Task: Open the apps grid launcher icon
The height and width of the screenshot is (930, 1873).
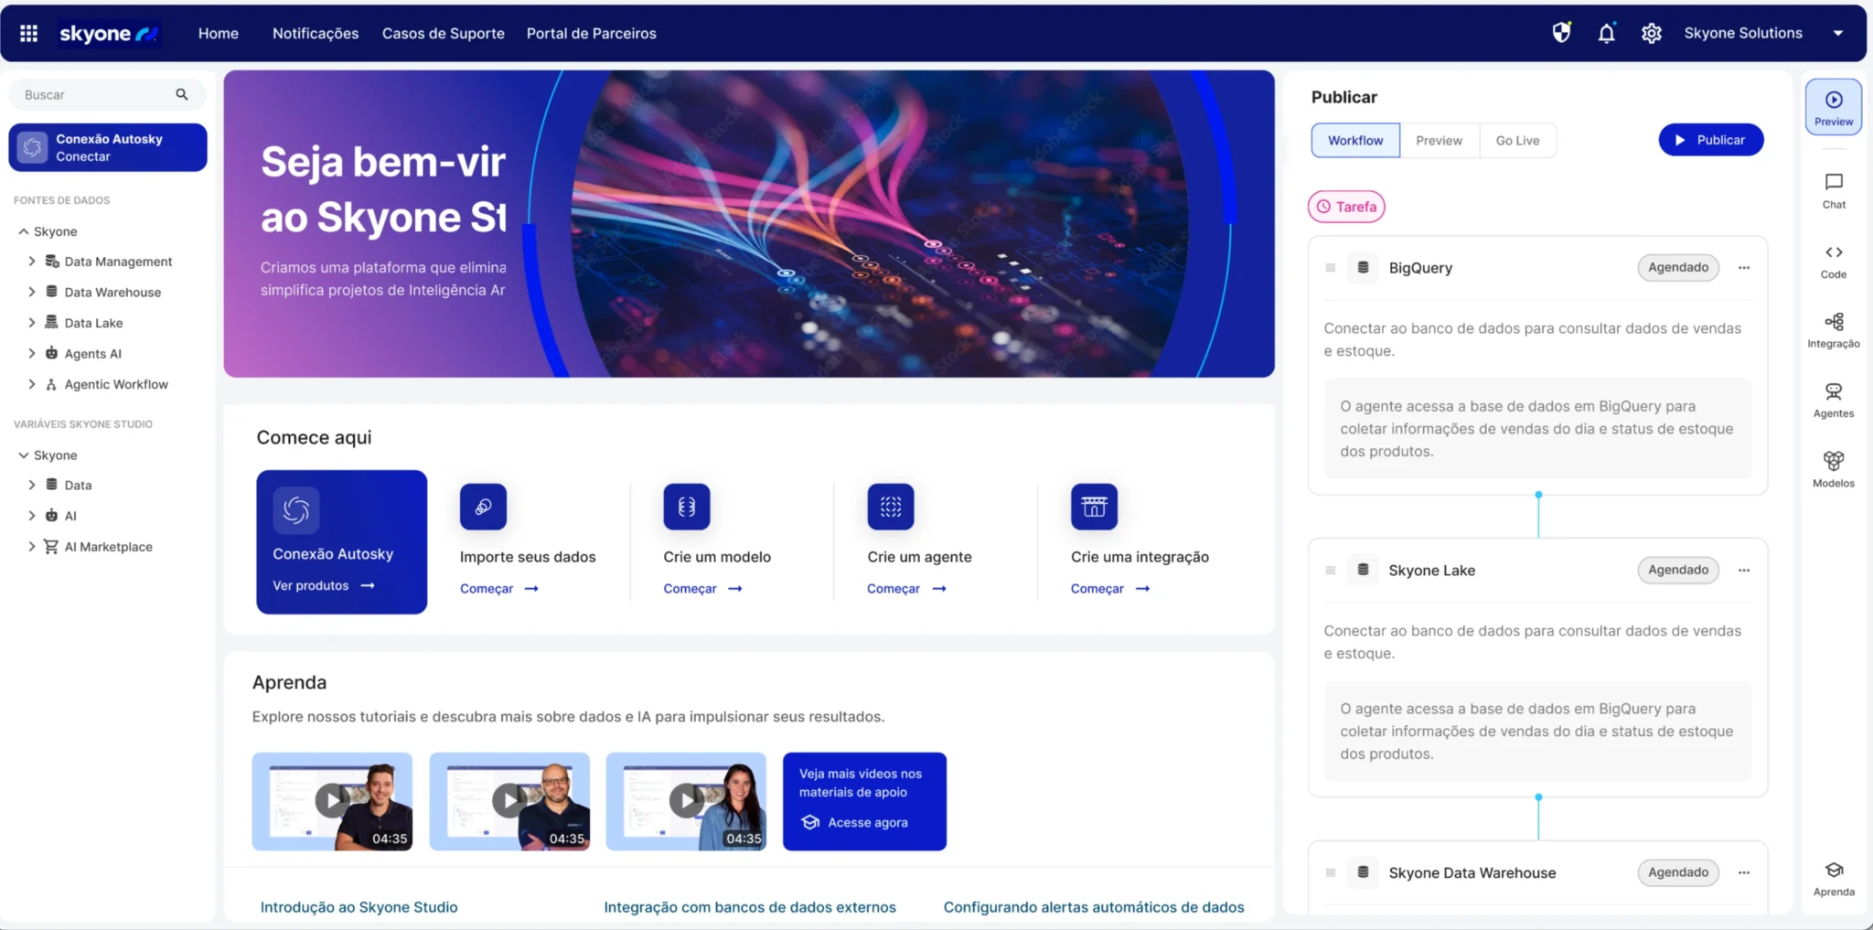Action: [28, 33]
